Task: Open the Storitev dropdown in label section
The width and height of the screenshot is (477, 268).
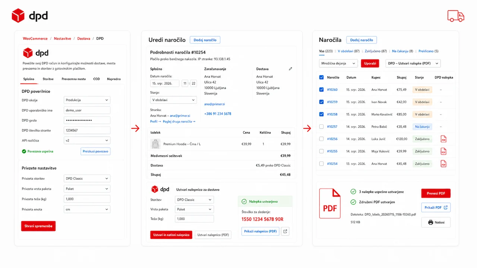Action: pos(195,200)
